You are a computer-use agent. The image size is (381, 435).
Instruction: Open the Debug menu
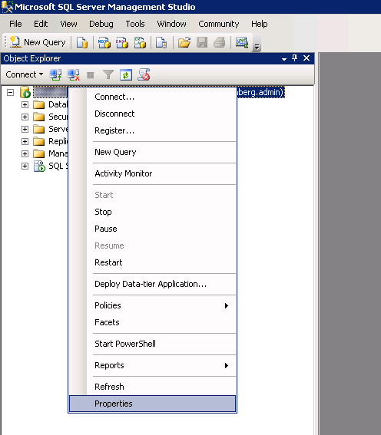coord(101,24)
